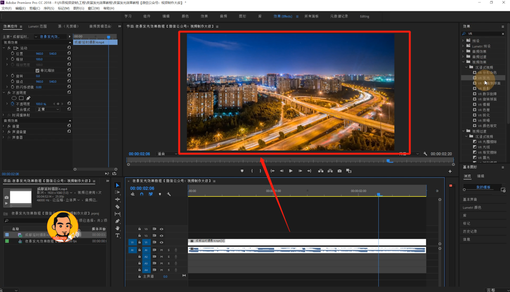The height and width of the screenshot is (292, 510).
Task: Create an ellipse mask under Opacity
Action: click(14, 98)
